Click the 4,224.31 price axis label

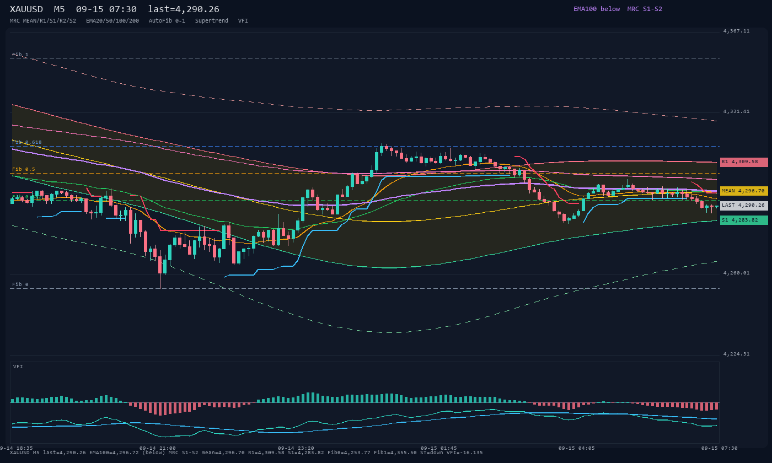737,354
